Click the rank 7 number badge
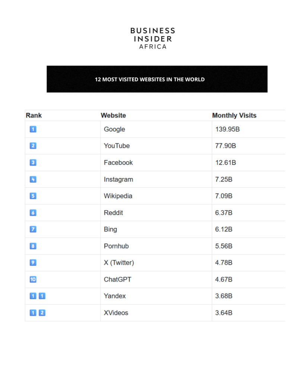The height and width of the screenshot is (381, 305). click(x=33, y=229)
